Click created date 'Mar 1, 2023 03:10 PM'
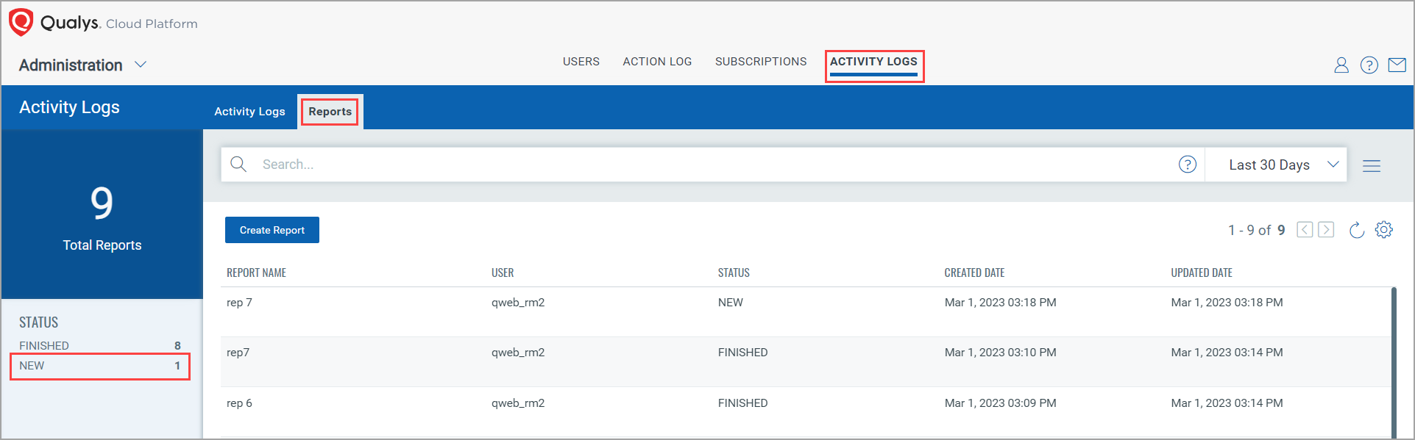This screenshot has height=440, width=1415. click(1000, 353)
